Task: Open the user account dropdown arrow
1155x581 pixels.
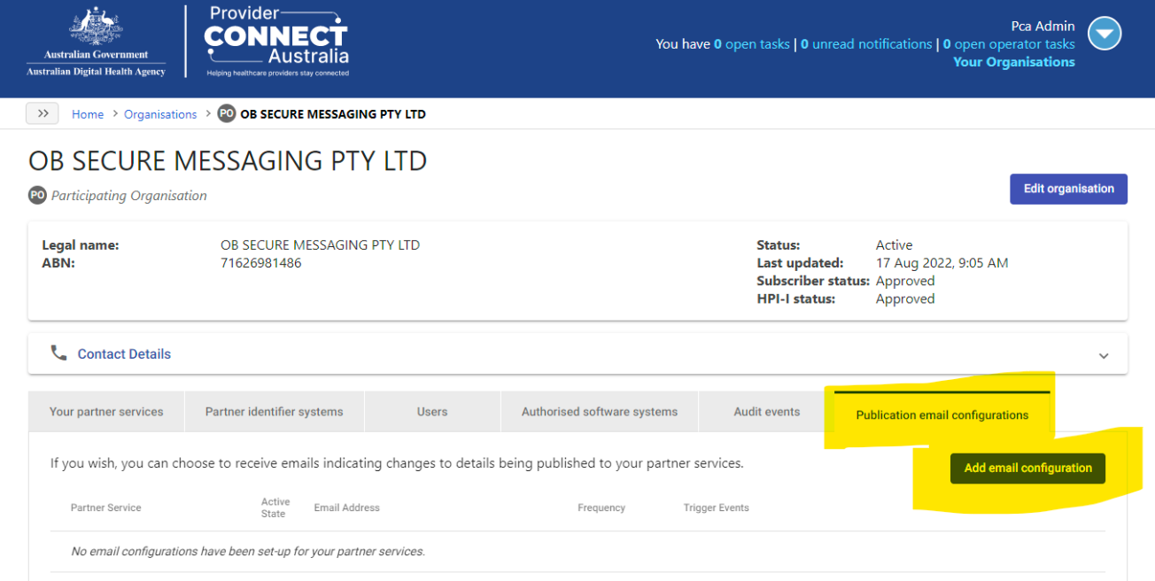Action: 1105,34
